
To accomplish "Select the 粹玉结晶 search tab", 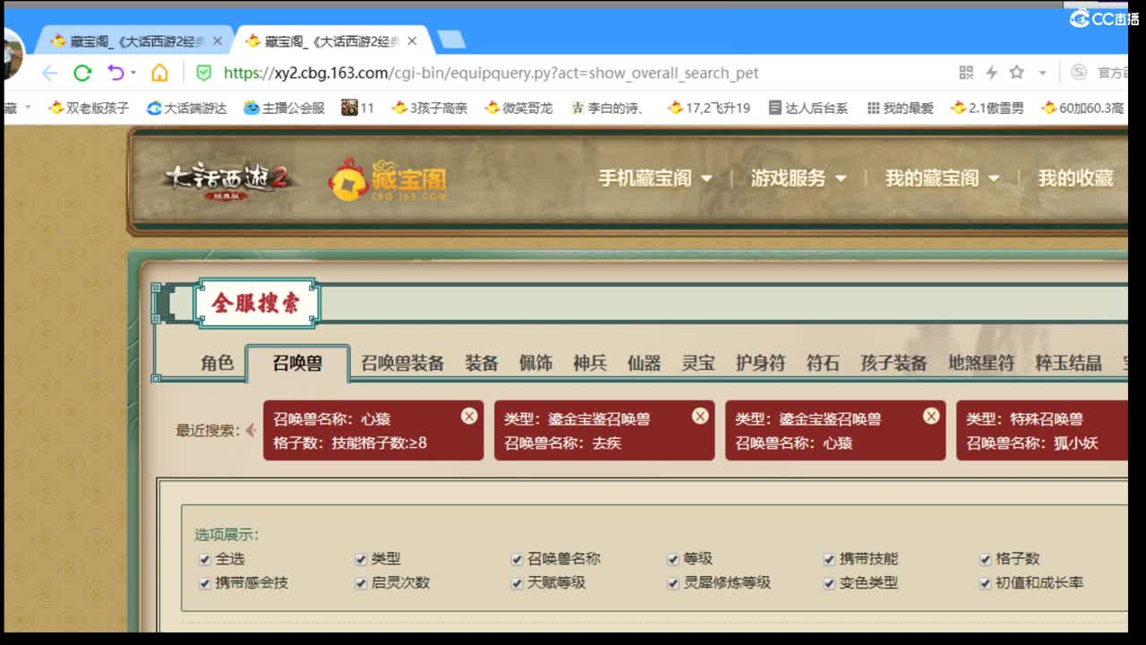I will pos(1068,363).
